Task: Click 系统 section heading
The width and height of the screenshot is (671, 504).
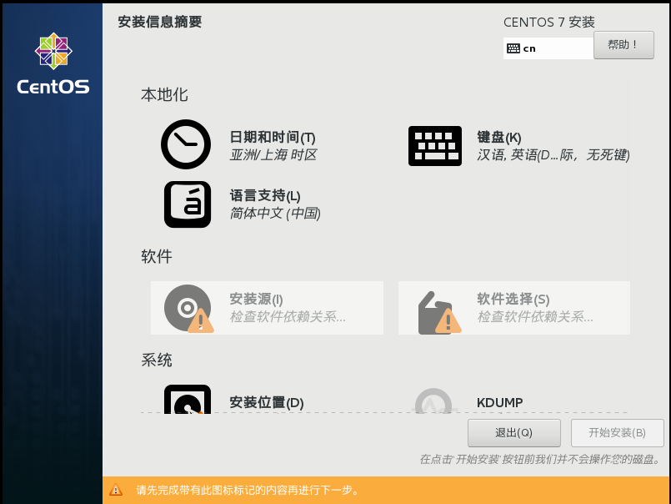Action: pos(157,360)
